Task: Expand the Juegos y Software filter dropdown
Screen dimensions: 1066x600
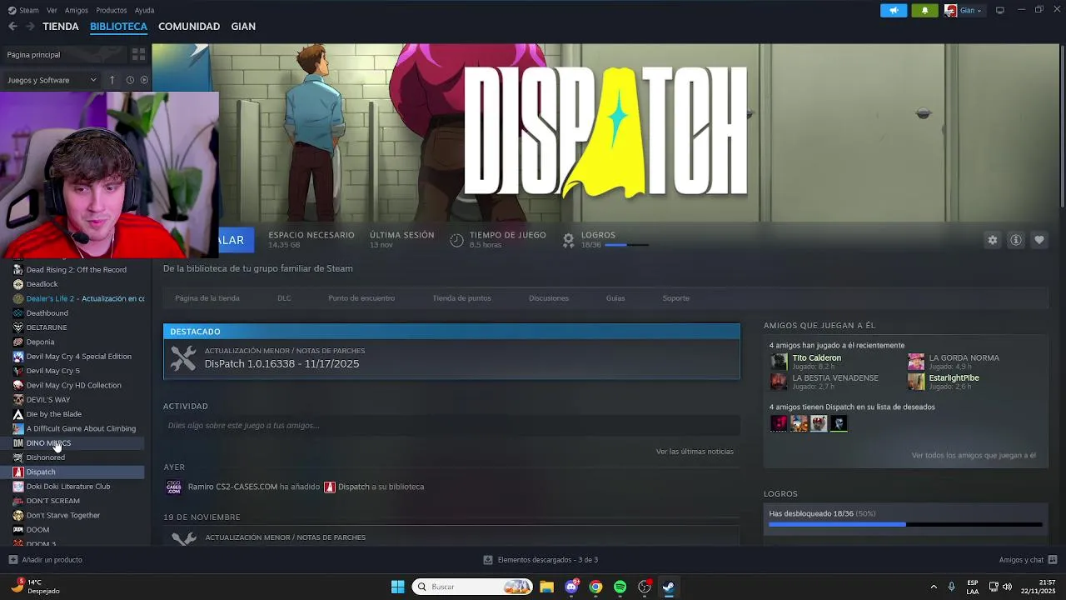Action: click(52, 80)
